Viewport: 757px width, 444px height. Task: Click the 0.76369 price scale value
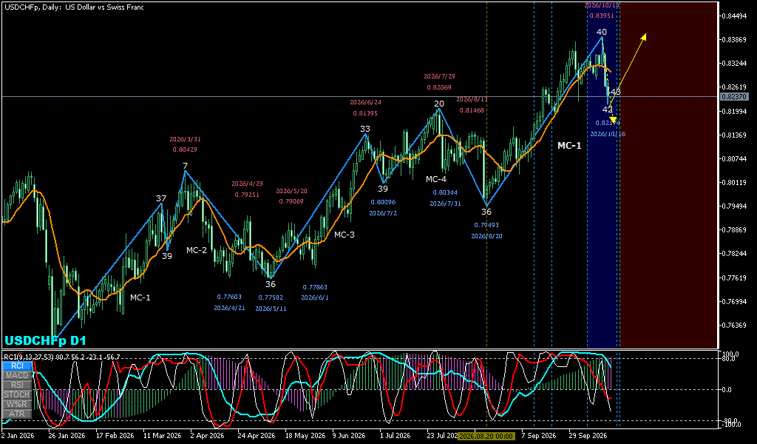coord(734,325)
